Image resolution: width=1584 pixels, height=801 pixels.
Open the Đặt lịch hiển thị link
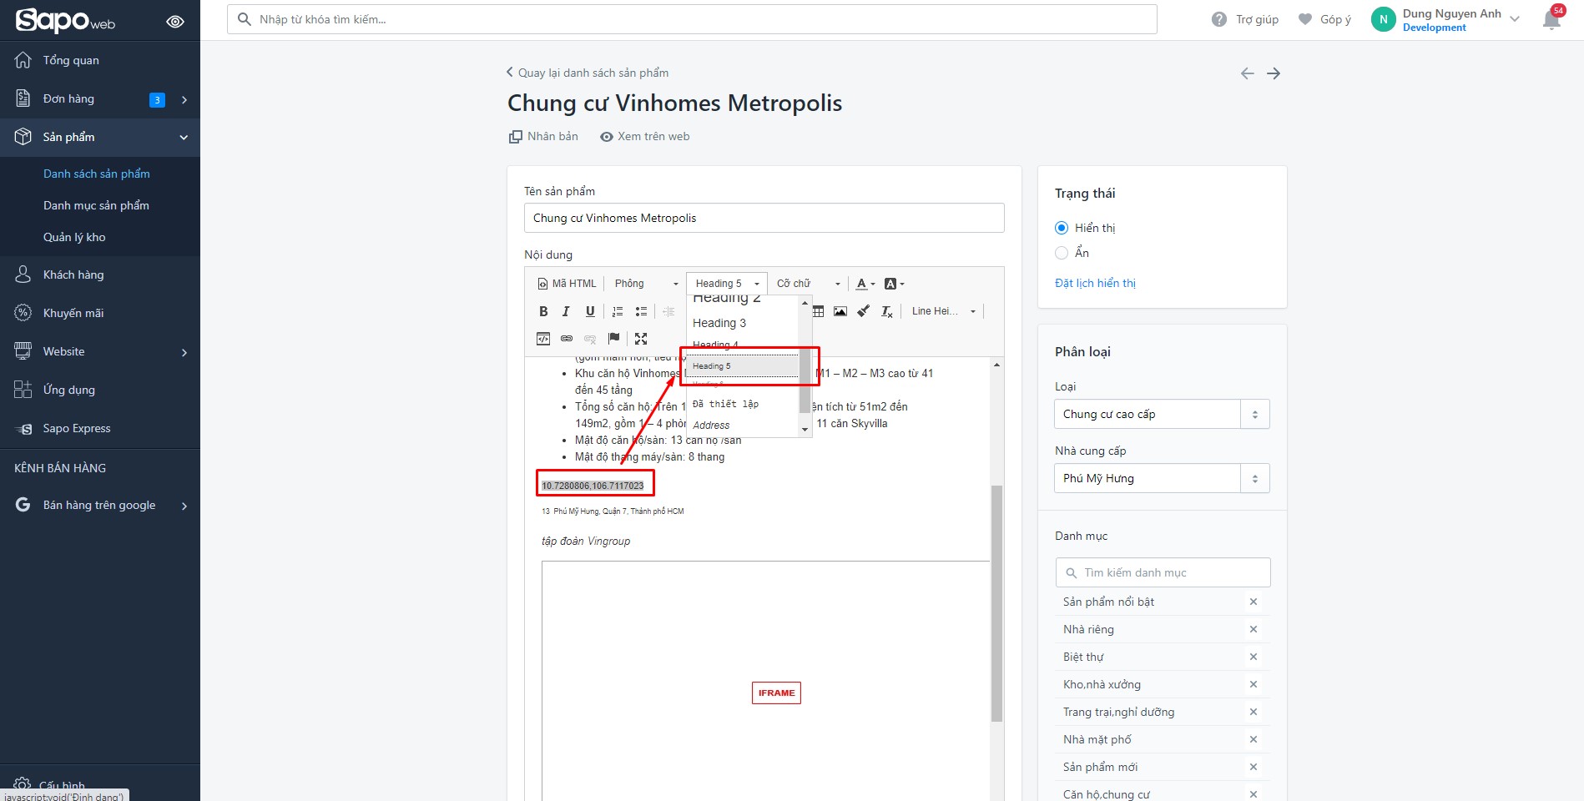pos(1095,283)
